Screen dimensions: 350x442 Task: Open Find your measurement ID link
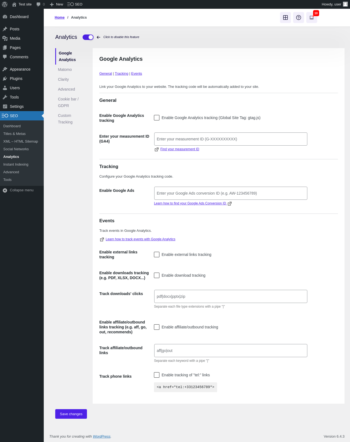[180, 149]
